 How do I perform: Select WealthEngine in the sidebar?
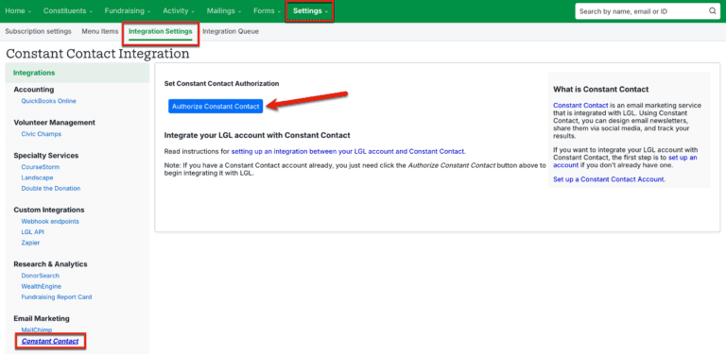42,287
